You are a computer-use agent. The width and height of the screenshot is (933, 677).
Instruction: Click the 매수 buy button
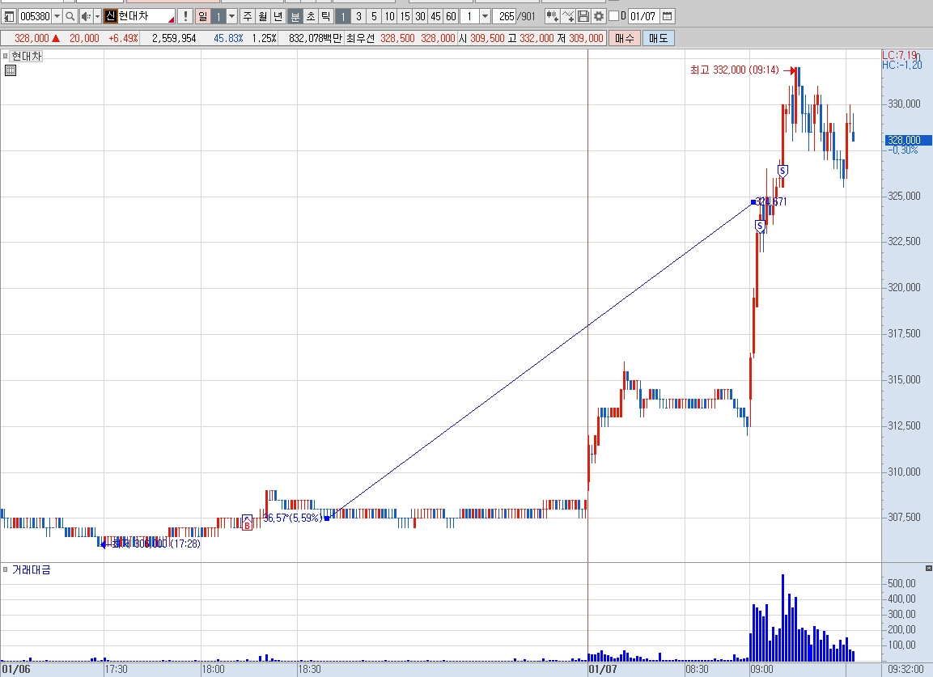point(624,38)
